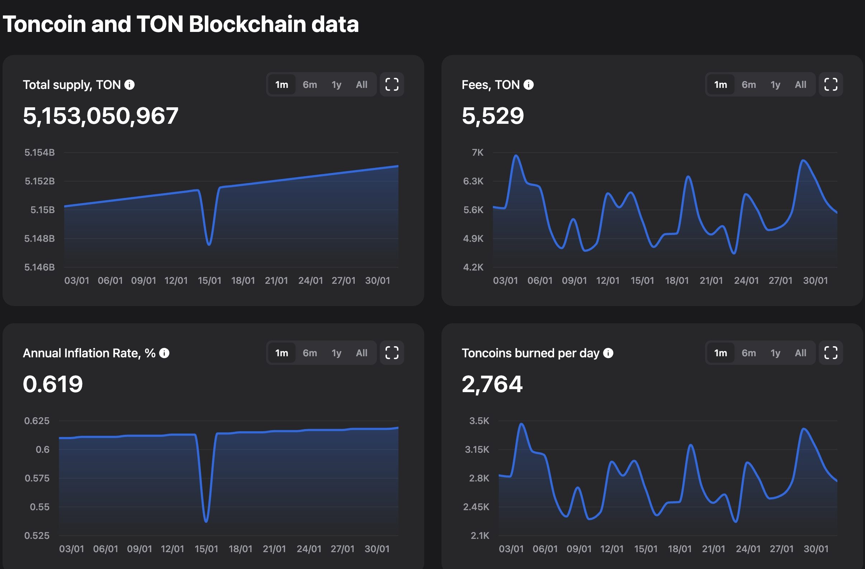This screenshot has height=569, width=865.
Task: Click the 0.625 axis label on Inflation chart
Action: click(x=37, y=421)
